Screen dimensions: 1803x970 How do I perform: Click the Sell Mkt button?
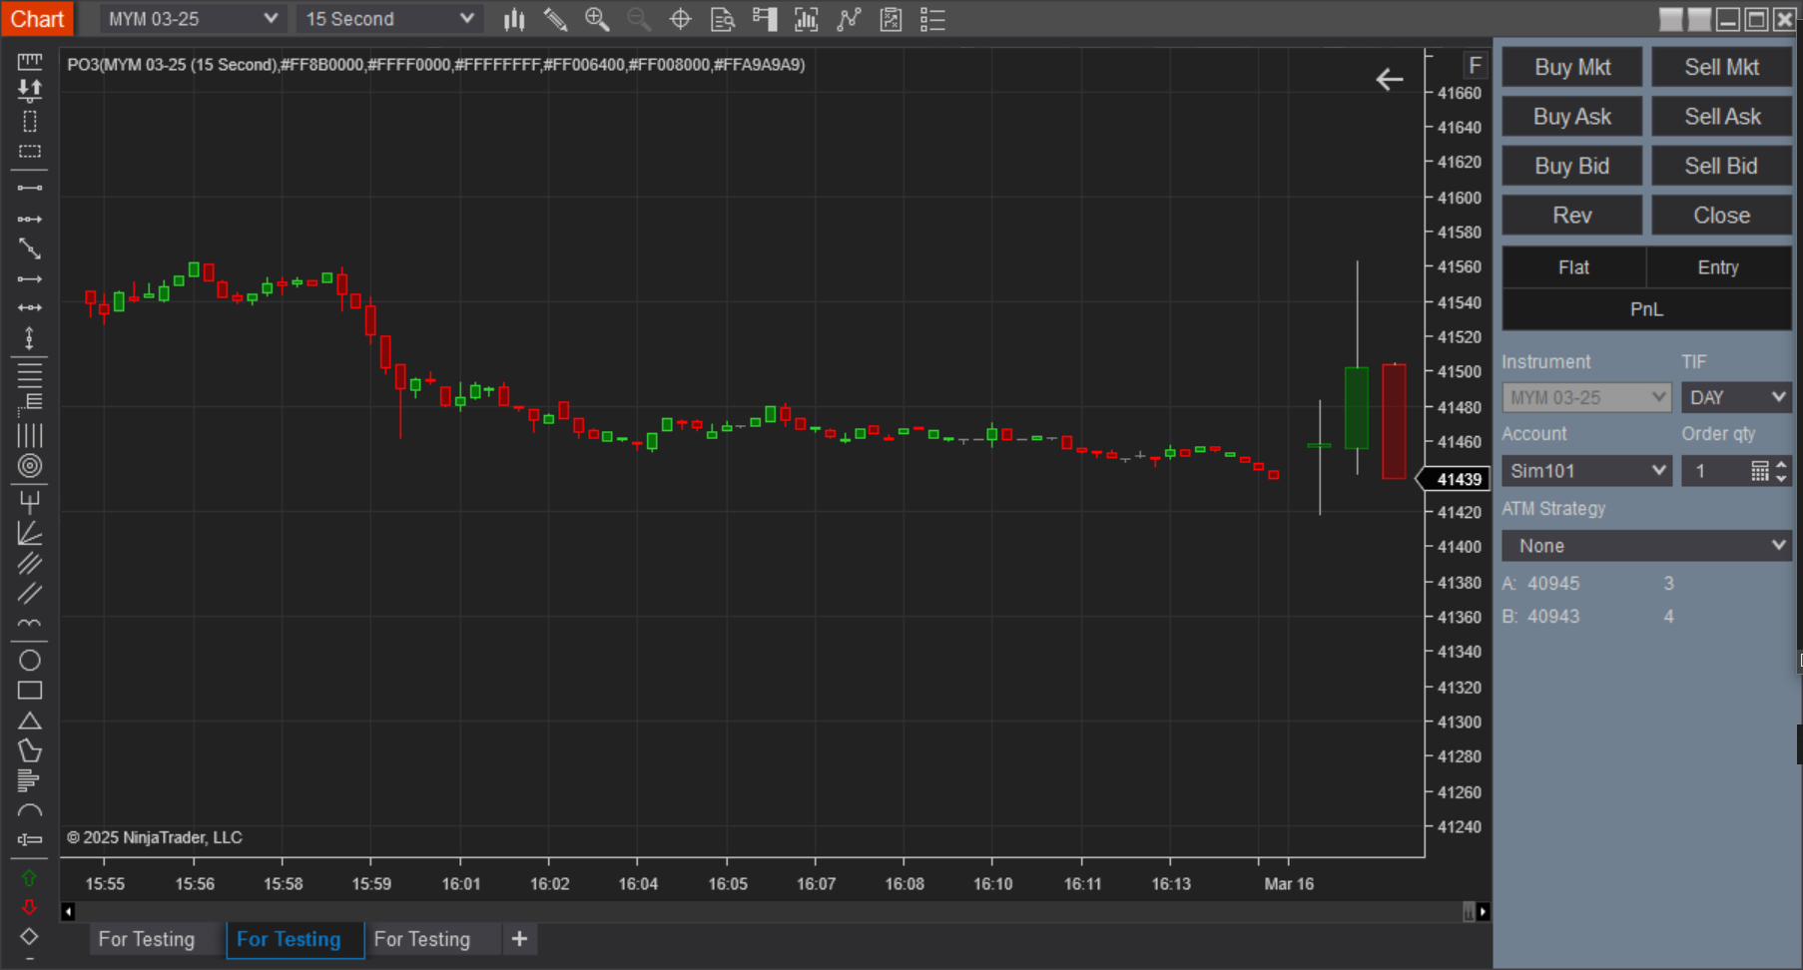(x=1722, y=67)
